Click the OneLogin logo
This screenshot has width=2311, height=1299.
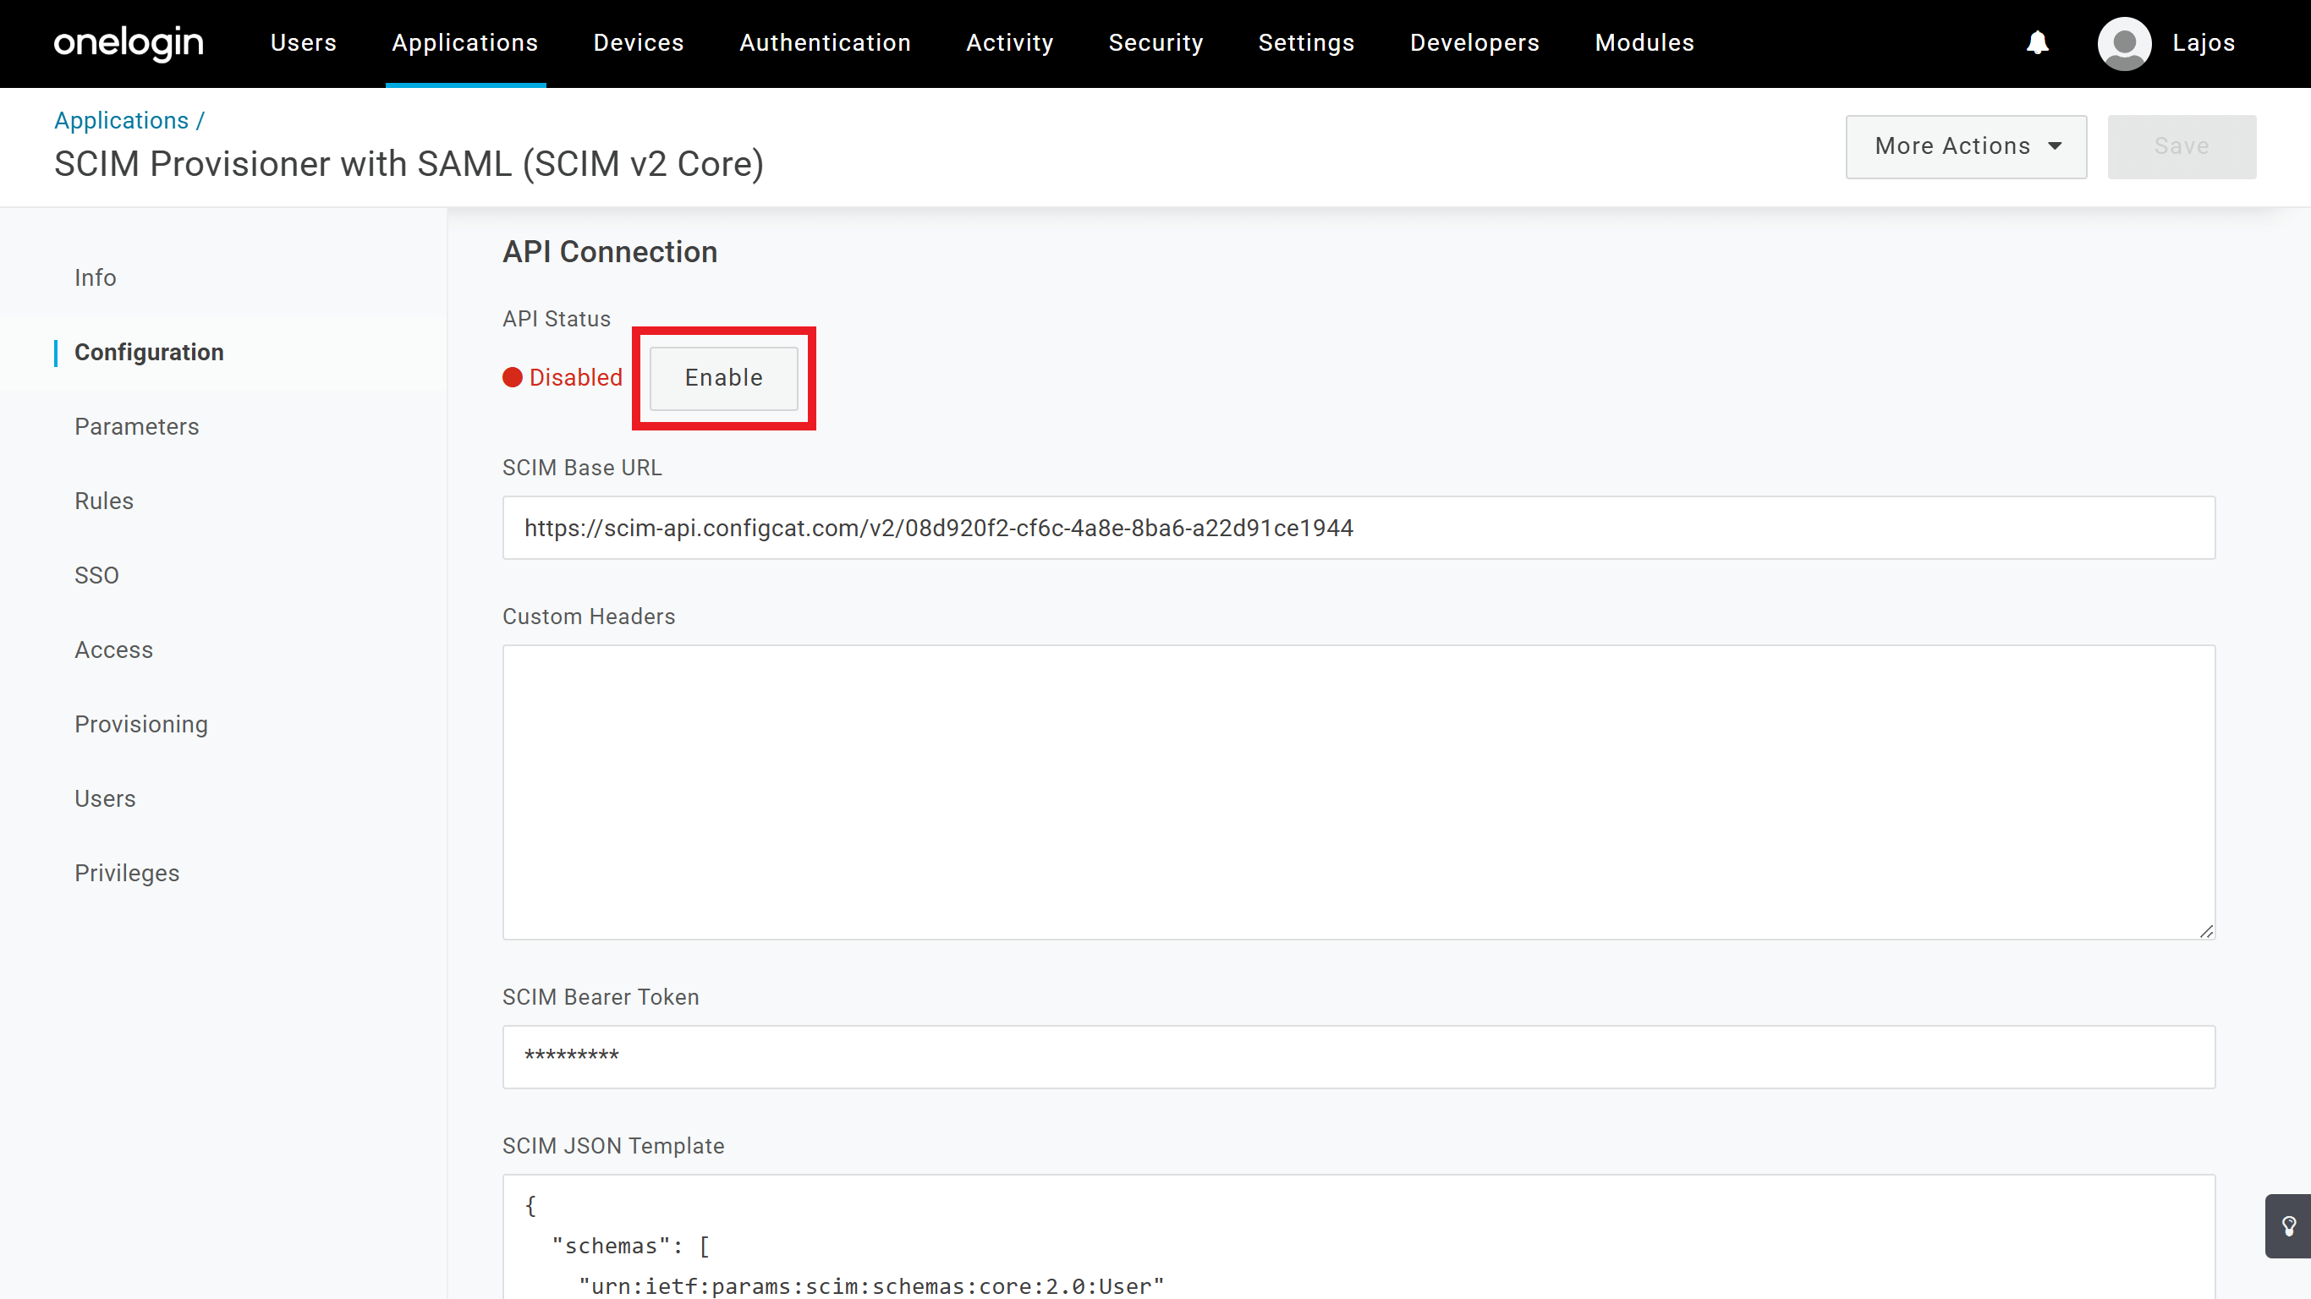pos(129,43)
